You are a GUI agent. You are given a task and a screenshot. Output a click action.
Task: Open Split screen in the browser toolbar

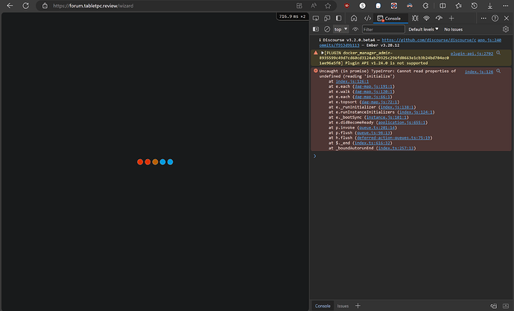(x=442, y=5)
